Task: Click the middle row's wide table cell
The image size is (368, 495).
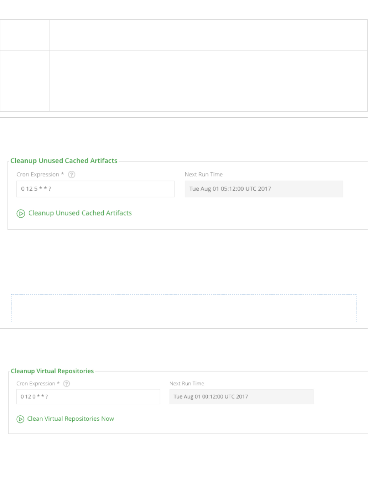Action: [x=208, y=66]
